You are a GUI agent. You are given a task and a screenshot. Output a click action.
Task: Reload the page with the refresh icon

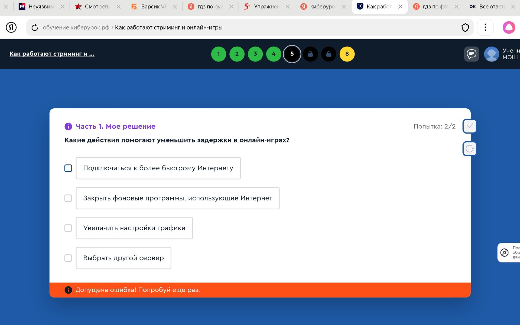pyautogui.click(x=35, y=27)
